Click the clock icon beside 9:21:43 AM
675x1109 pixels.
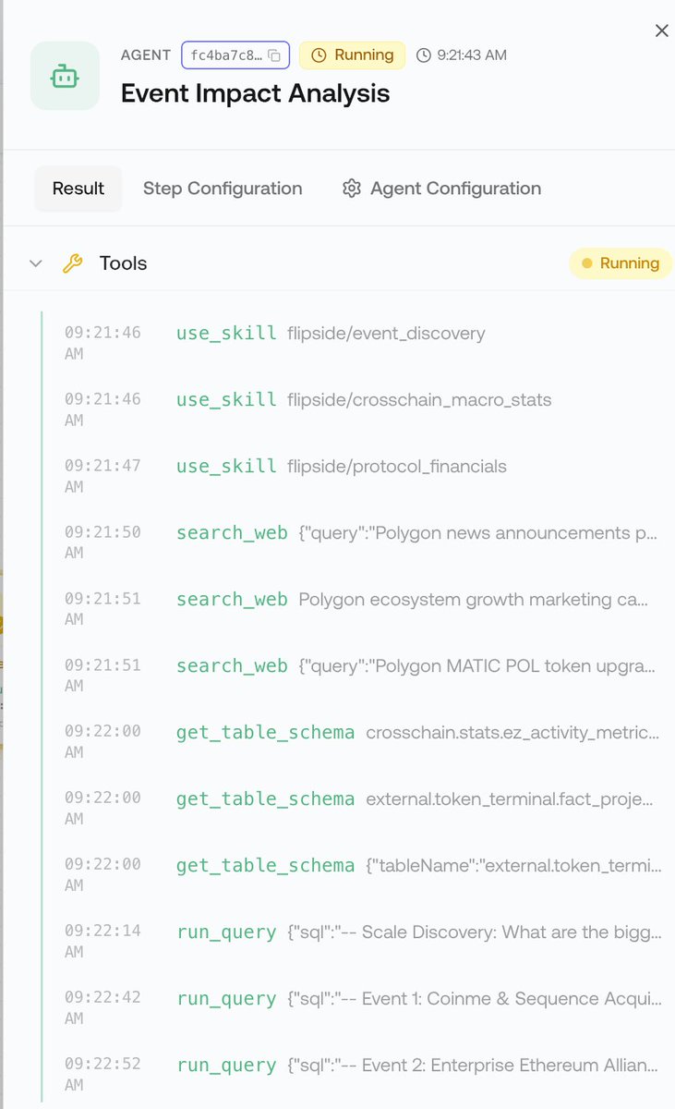pos(424,55)
